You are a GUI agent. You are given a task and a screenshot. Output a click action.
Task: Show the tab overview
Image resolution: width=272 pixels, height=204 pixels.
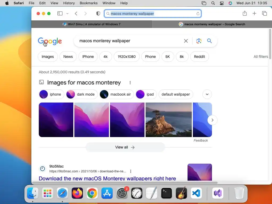click(x=264, y=13)
